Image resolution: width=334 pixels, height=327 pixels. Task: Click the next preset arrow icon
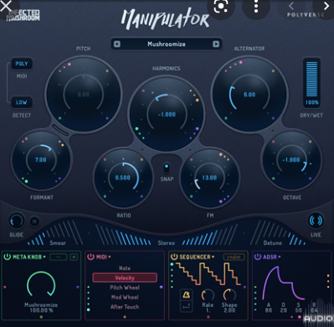coord(216,44)
